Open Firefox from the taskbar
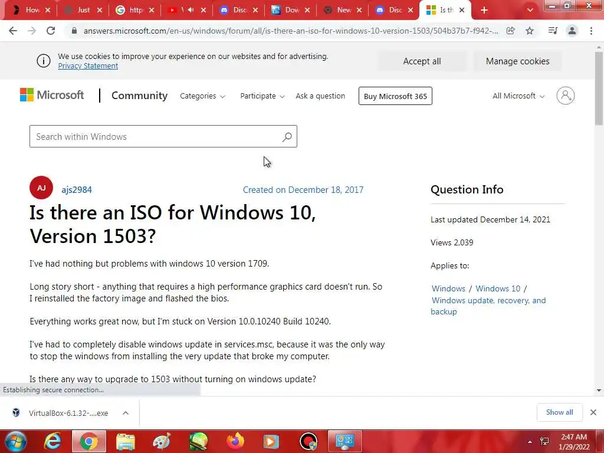Viewport: 604px width, 453px height. pyautogui.click(x=235, y=441)
